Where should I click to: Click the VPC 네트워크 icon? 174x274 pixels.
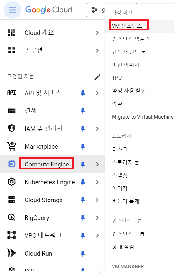coord(12,235)
